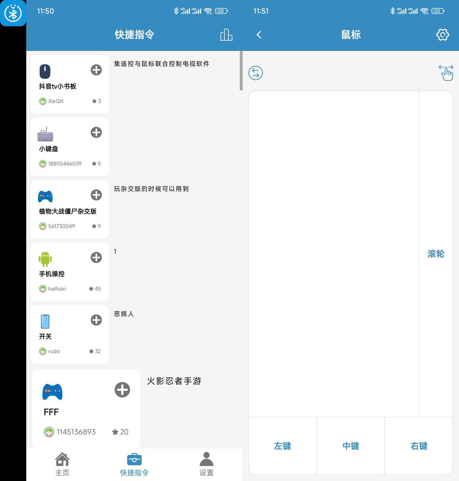This screenshot has height=481, width=459.
Task: Open mouse settings gear icon
Action: (x=443, y=35)
